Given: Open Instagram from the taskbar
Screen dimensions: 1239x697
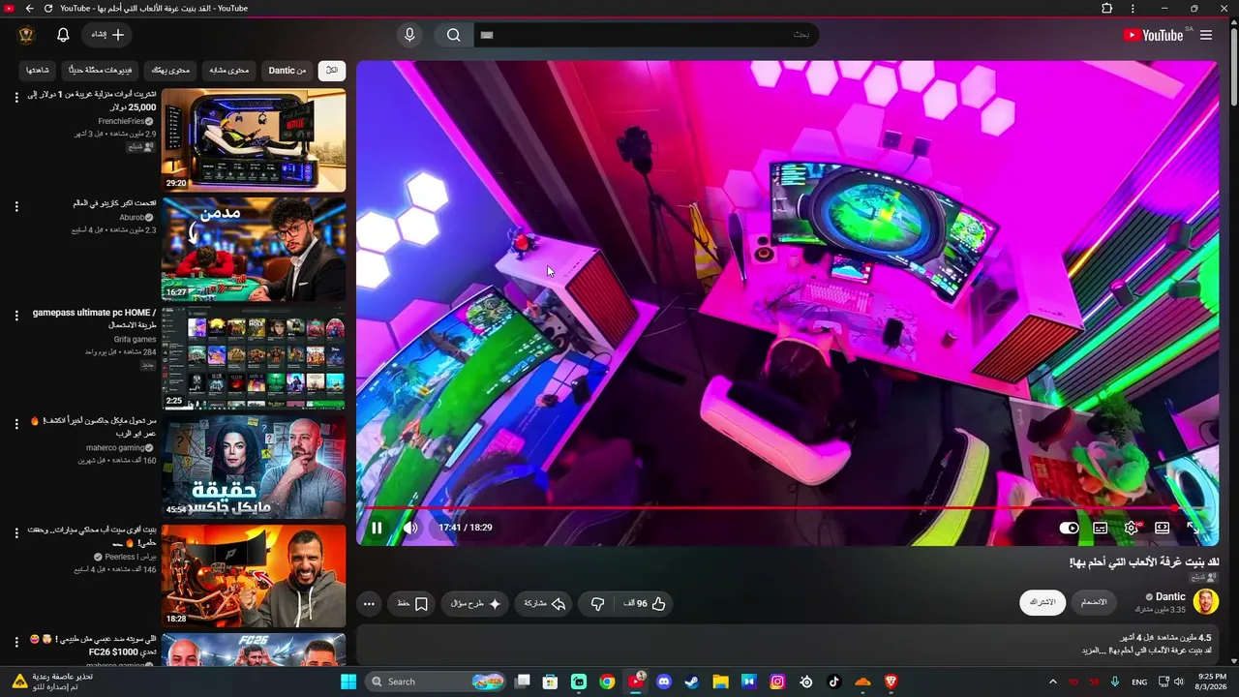Looking at the screenshot, I should point(777,682).
